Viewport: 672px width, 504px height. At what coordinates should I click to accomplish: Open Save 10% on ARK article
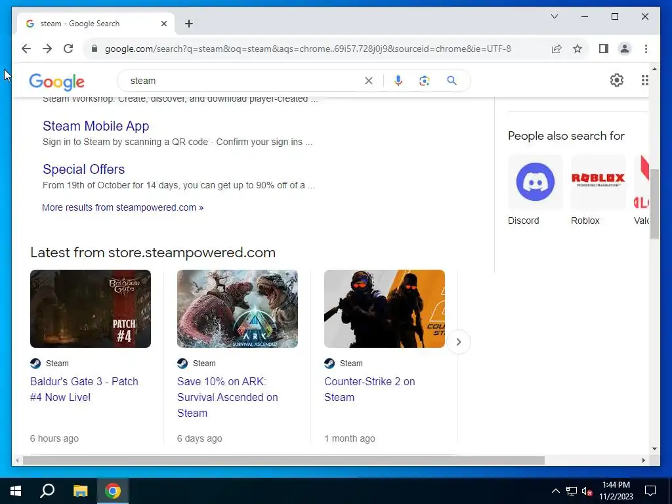click(228, 397)
